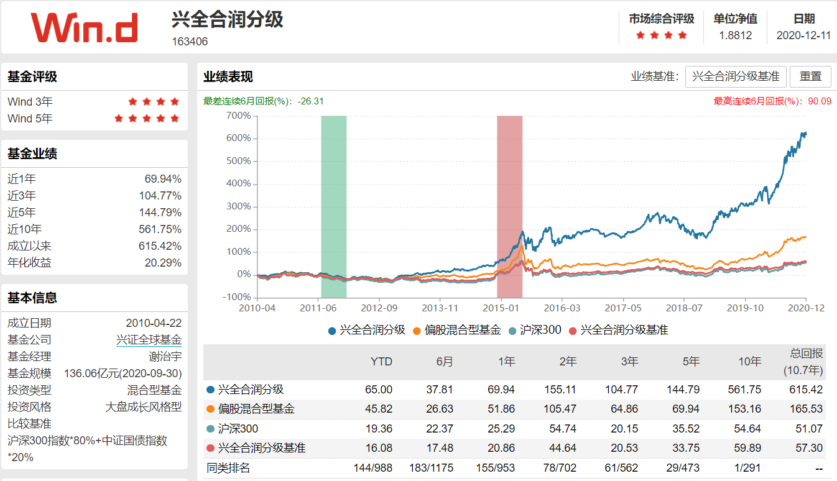The width and height of the screenshot is (837, 481).
Task: Click the 近3年 return 104.77%
Action: point(160,196)
